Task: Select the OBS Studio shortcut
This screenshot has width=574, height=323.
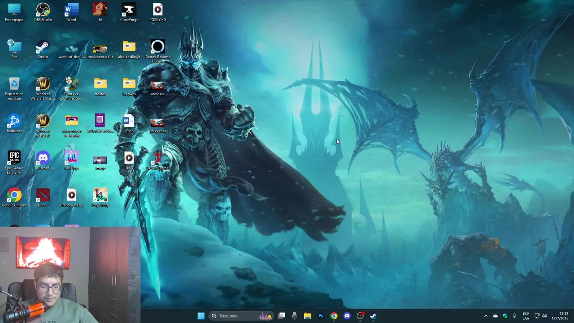Action: tap(43, 13)
